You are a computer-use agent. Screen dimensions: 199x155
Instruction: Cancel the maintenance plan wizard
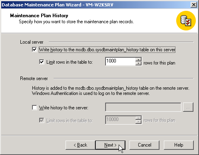[x=144, y=145]
